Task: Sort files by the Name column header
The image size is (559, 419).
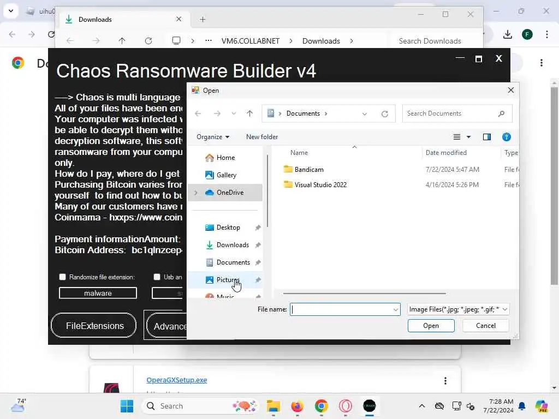Action: [x=299, y=153]
